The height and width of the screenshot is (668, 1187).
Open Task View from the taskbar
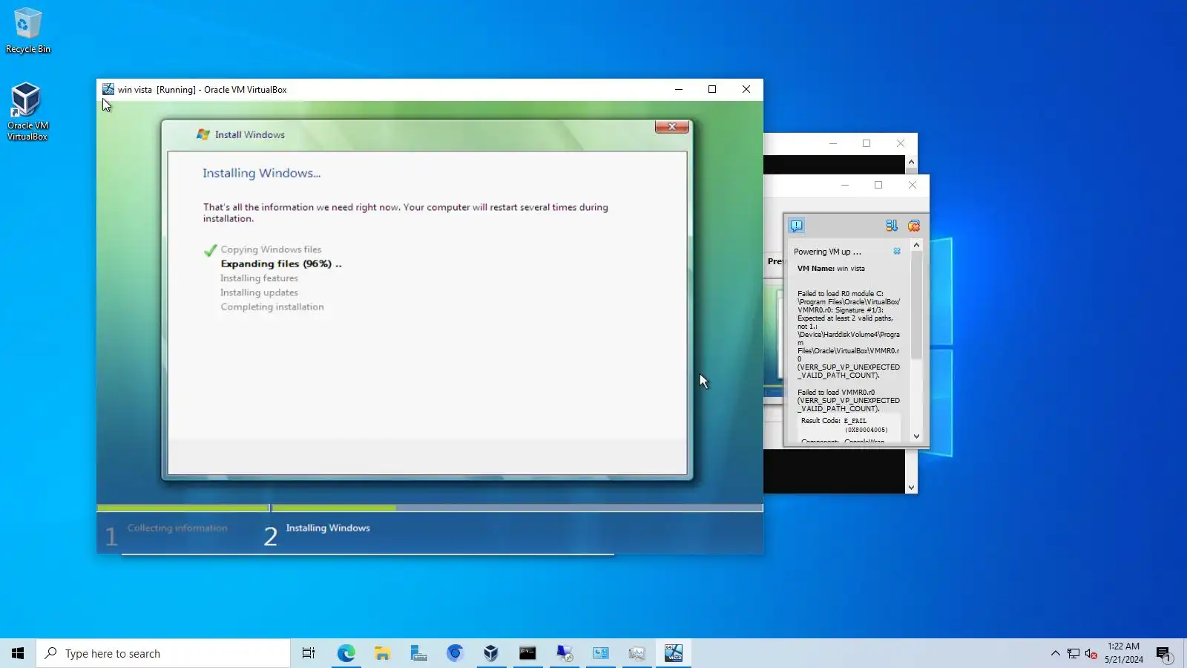[x=309, y=653]
